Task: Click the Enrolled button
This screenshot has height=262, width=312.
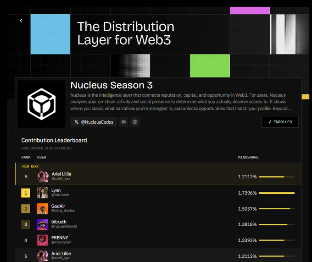Action: [280, 122]
